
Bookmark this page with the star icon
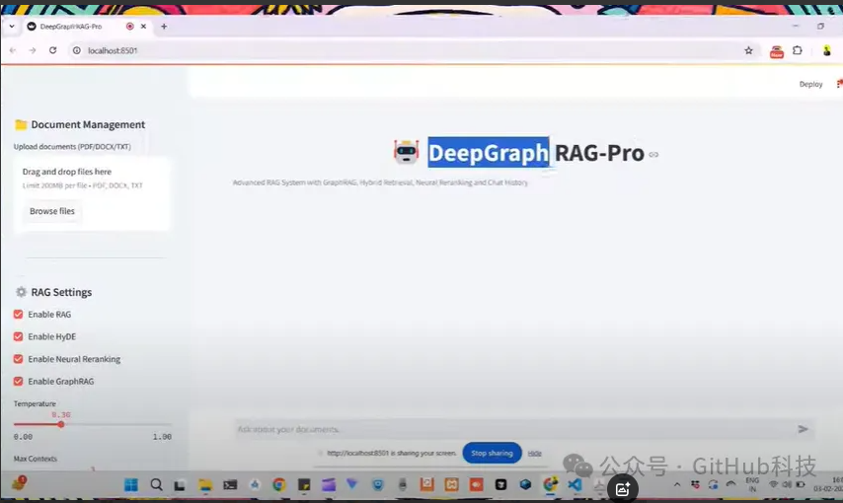click(748, 50)
